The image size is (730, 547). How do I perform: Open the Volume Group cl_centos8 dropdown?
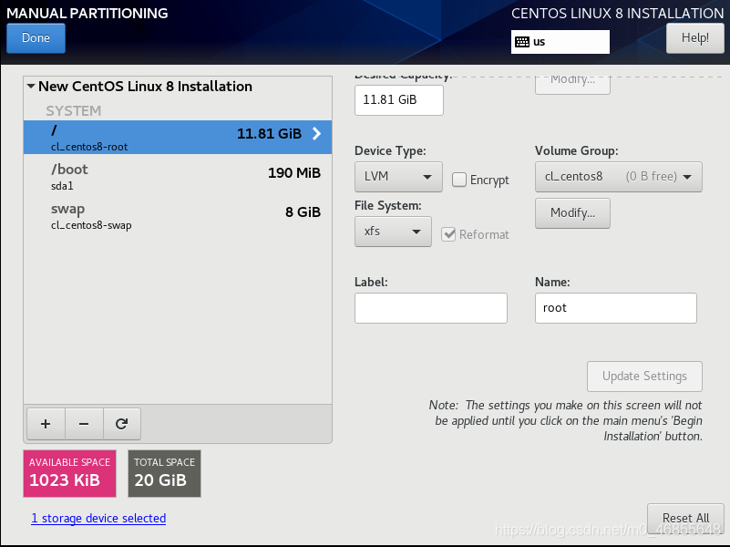pyautogui.click(x=618, y=177)
